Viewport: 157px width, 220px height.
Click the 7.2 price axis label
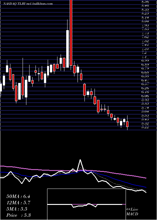pos(144,53)
